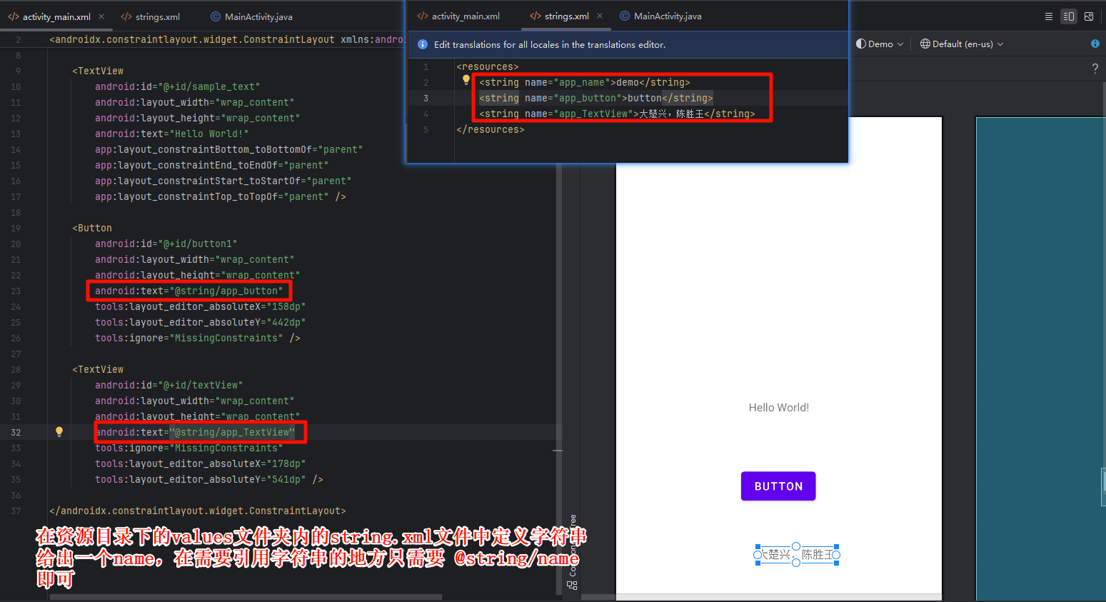Click the yellow lightbulb on line 32
Image resolution: width=1106 pixels, height=602 pixels.
click(59, 431)
